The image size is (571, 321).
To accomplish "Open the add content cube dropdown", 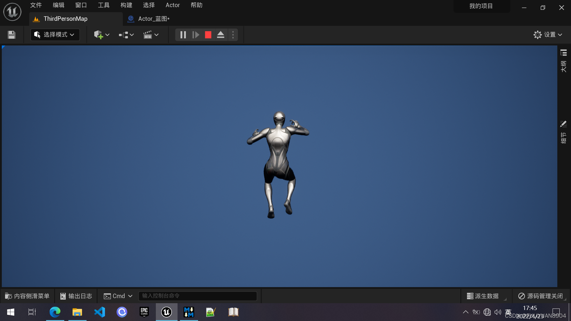I will [x=102, y=35].
